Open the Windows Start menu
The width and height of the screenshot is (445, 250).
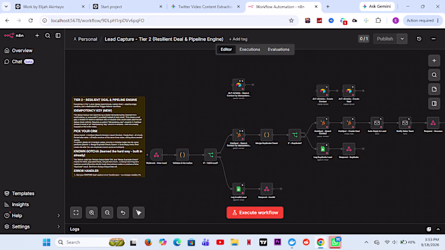click(46, 242)
